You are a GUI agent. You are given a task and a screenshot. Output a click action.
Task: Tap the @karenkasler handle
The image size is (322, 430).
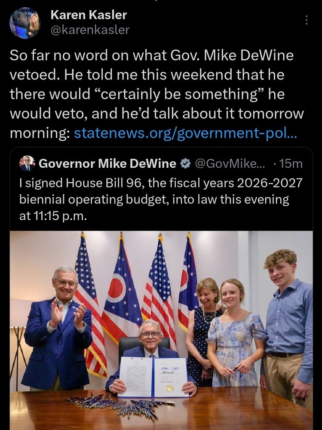pyautogui.click(x=89, y=30)
